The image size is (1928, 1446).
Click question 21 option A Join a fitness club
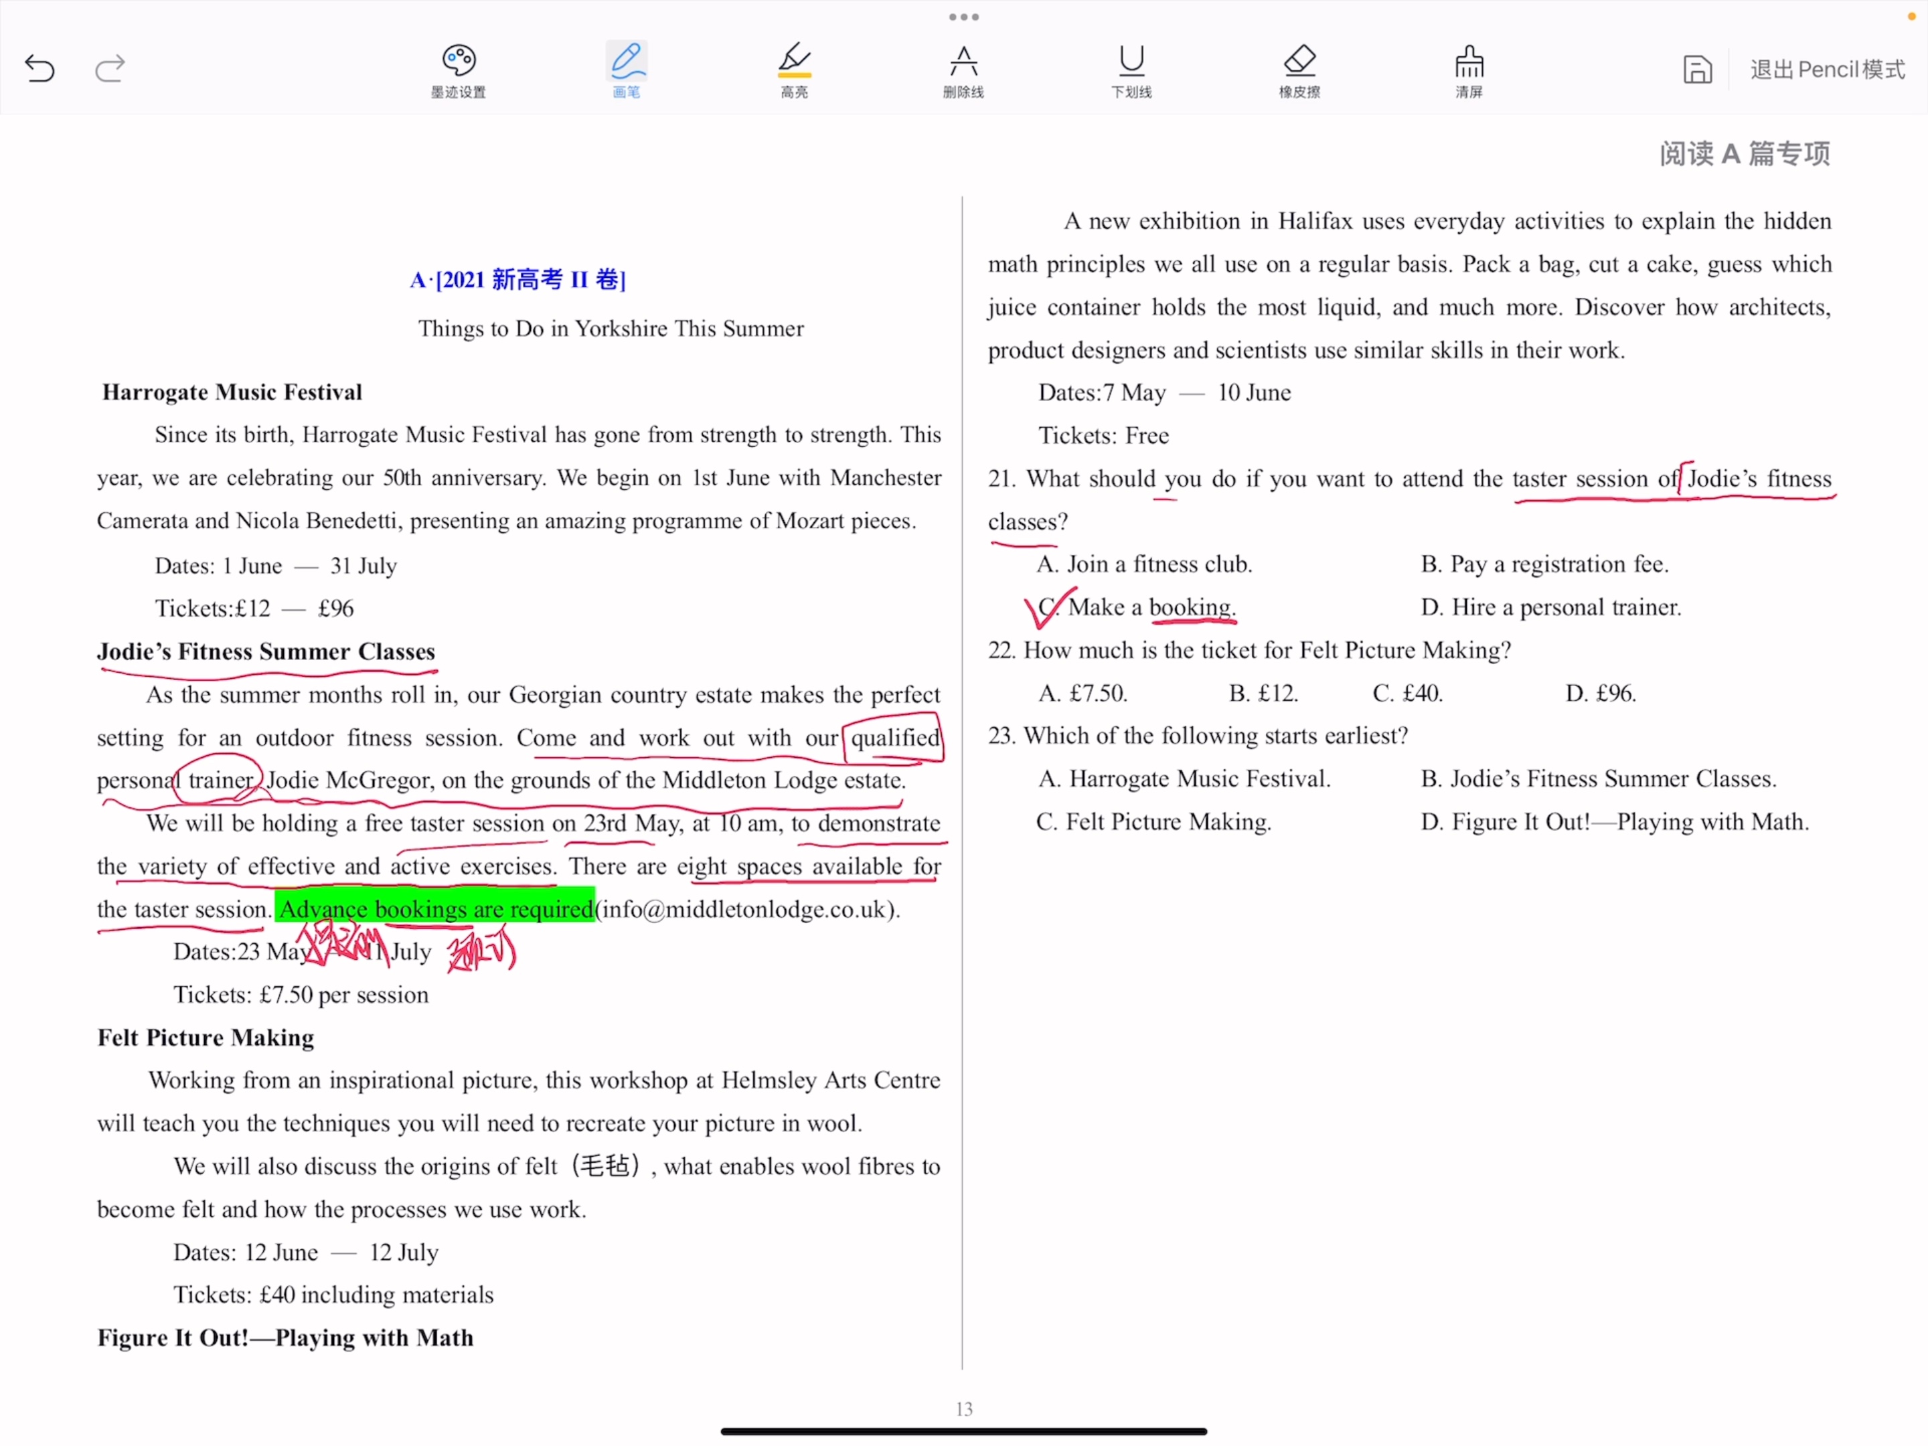click(x=1143, y=564)
